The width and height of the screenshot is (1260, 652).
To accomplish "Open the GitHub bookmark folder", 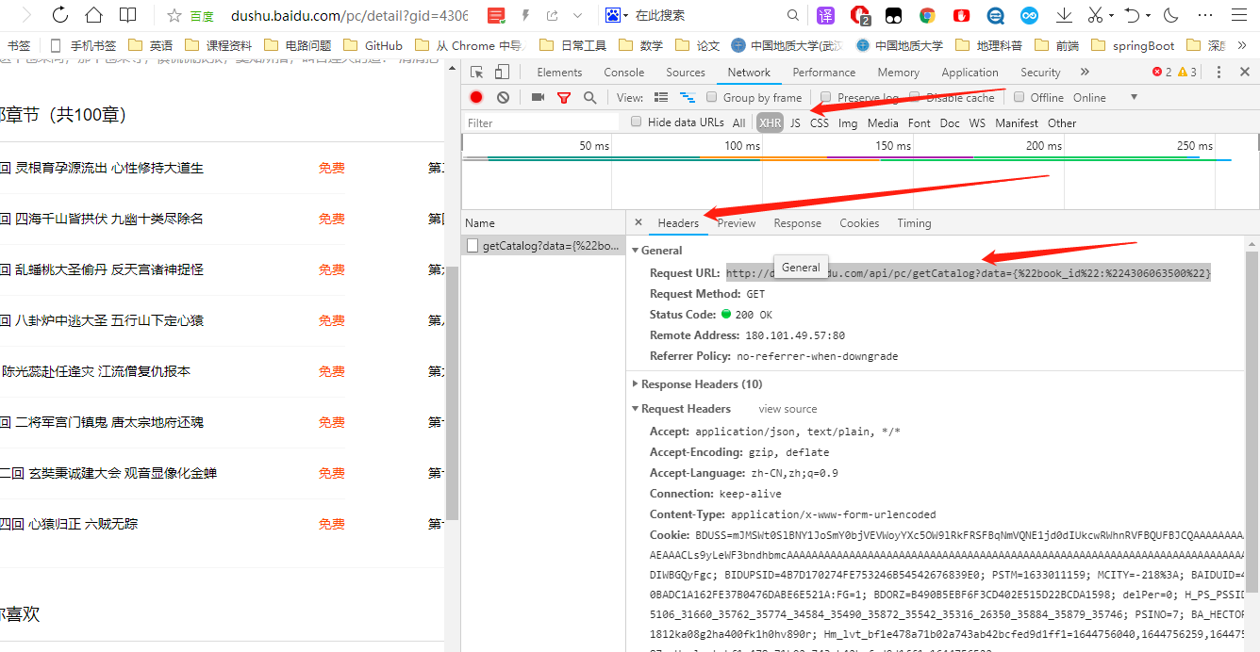I will click(x=374, y=45).
